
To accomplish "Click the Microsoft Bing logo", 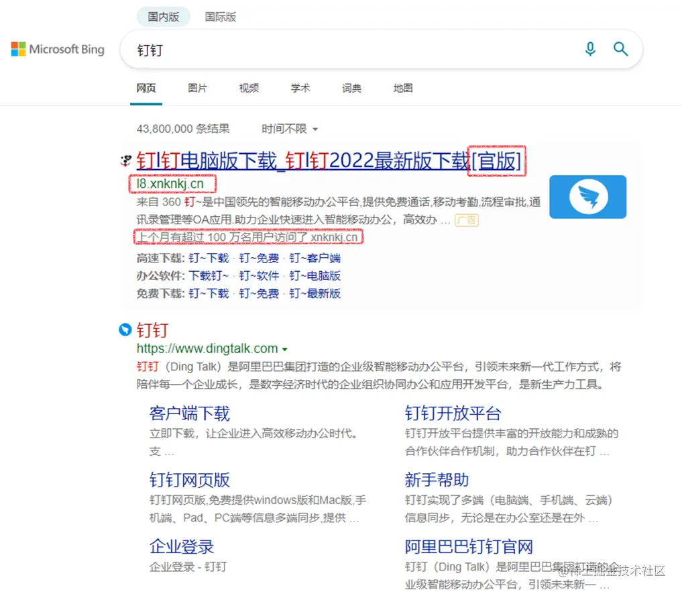I will (58, 49).
